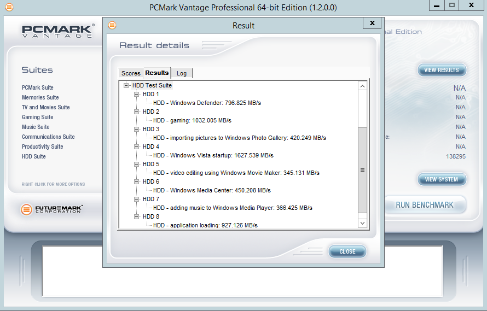Click the results list scroll up arrow
Viewport: 487px width, 311px height.
pyautogui.click(x=362, y=86)
